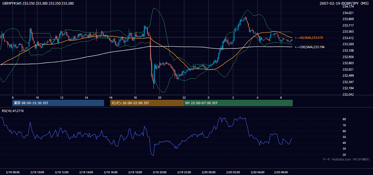Click the RSI scale value 80
Viewport: 373px width, 175px height.
click(x=344, y=119)
